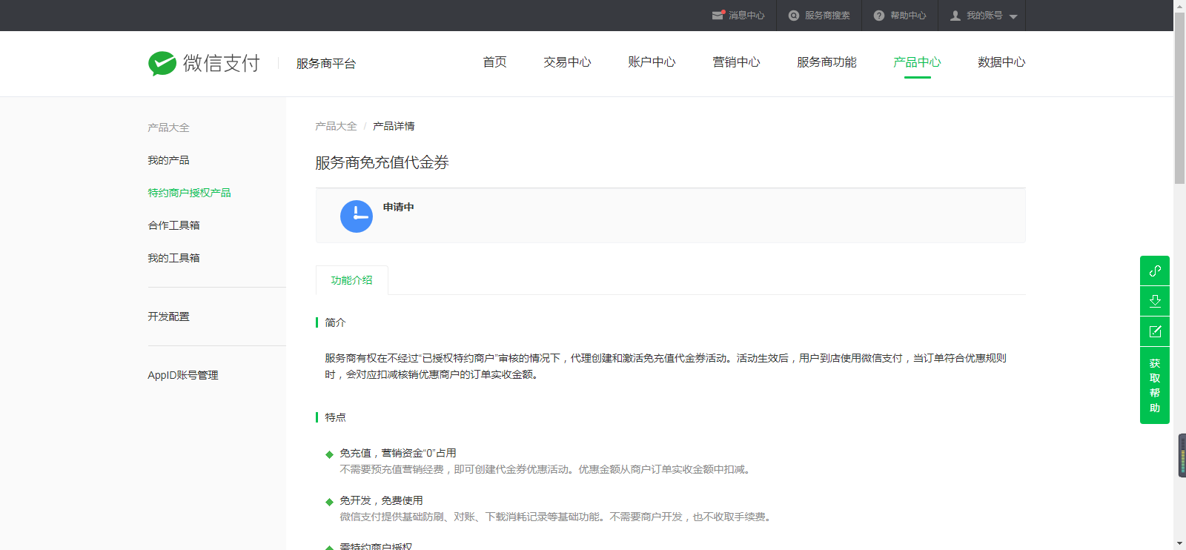The image size is (1186, 550).
Task: Click the 免充值，营销资金"0"占用 feature title
Action: coord(398,453)
